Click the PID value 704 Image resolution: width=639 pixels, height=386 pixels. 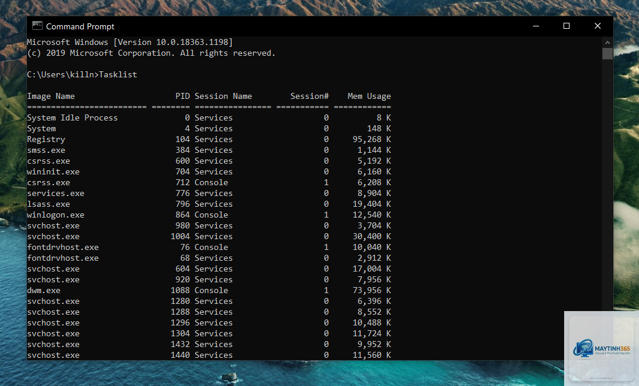183,172
